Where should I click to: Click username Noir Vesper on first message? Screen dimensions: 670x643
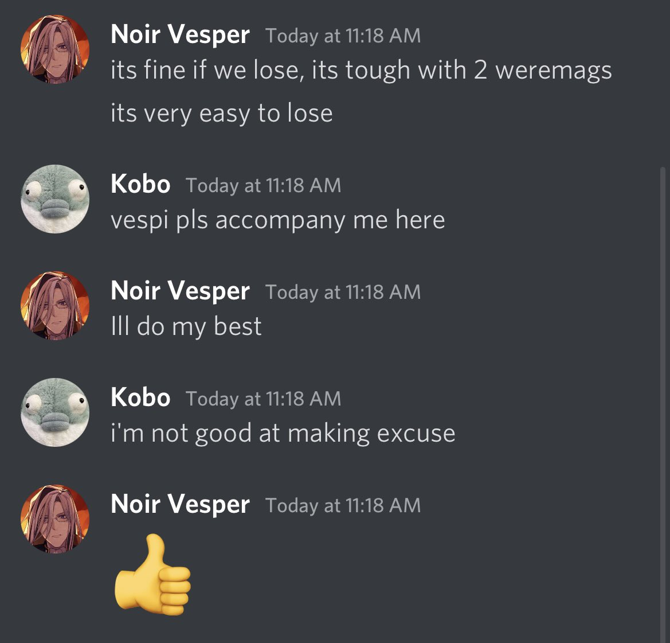[x=180, y=34]
